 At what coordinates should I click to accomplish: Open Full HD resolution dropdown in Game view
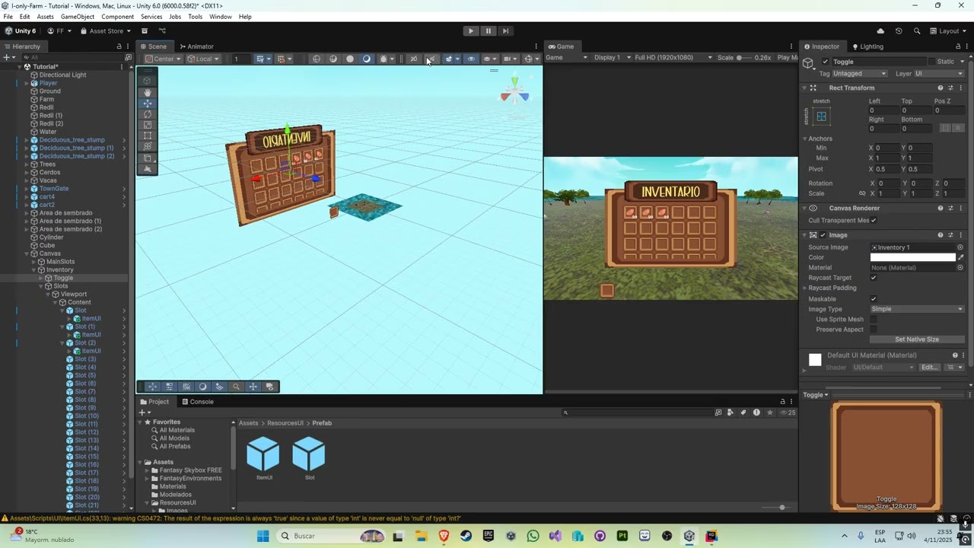(x=673, y=58)
